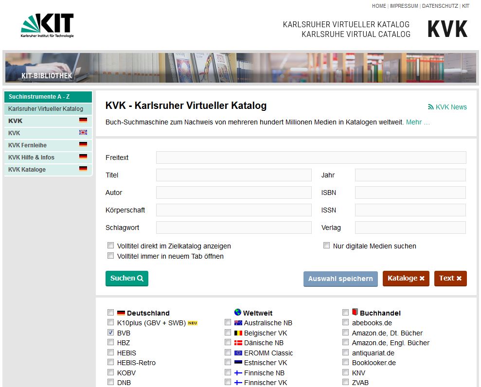The height and width of the screenshot is (387, 481).
Task: Open KVK Hilfe & Infos in sidebar
Action: 48,158
